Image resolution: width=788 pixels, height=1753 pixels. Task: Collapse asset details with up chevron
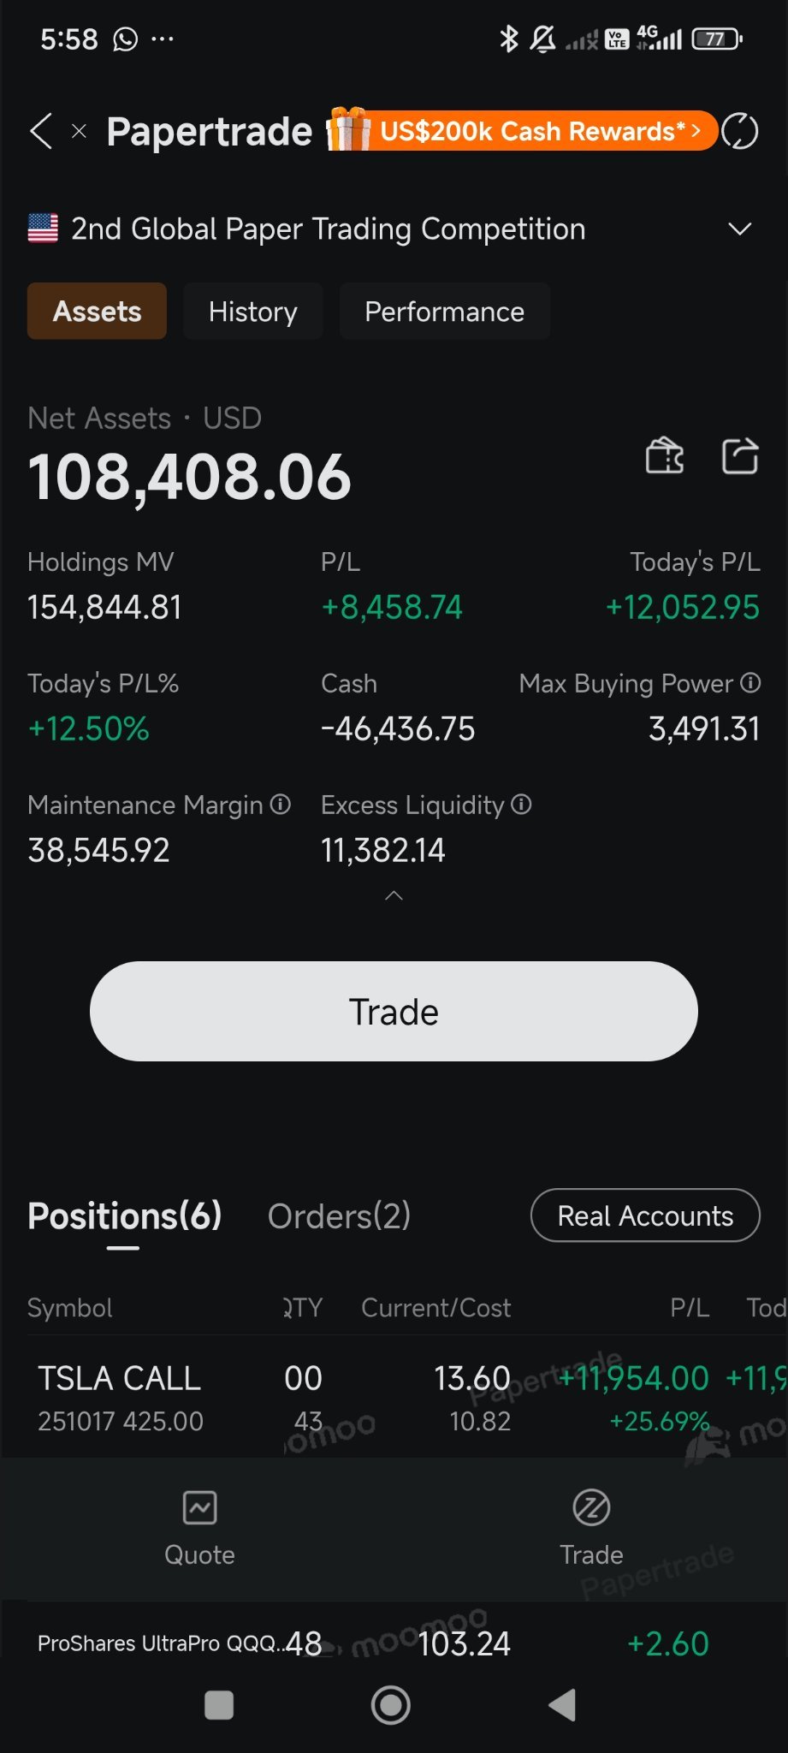point(394,895)
